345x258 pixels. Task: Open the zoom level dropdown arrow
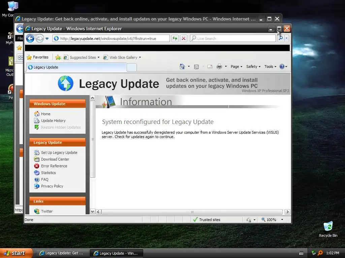click(282, 220)
